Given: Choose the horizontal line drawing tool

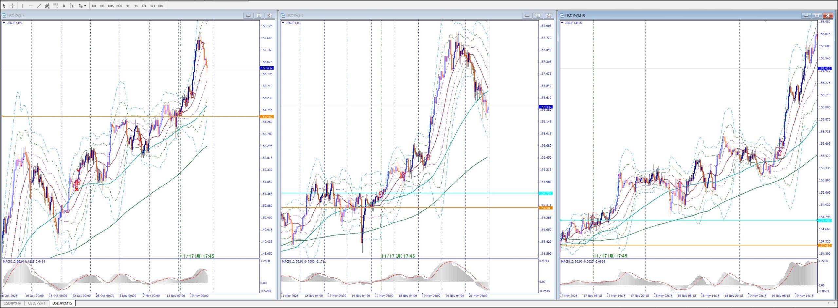Looking at the screenshot, I should pos(31,6).
